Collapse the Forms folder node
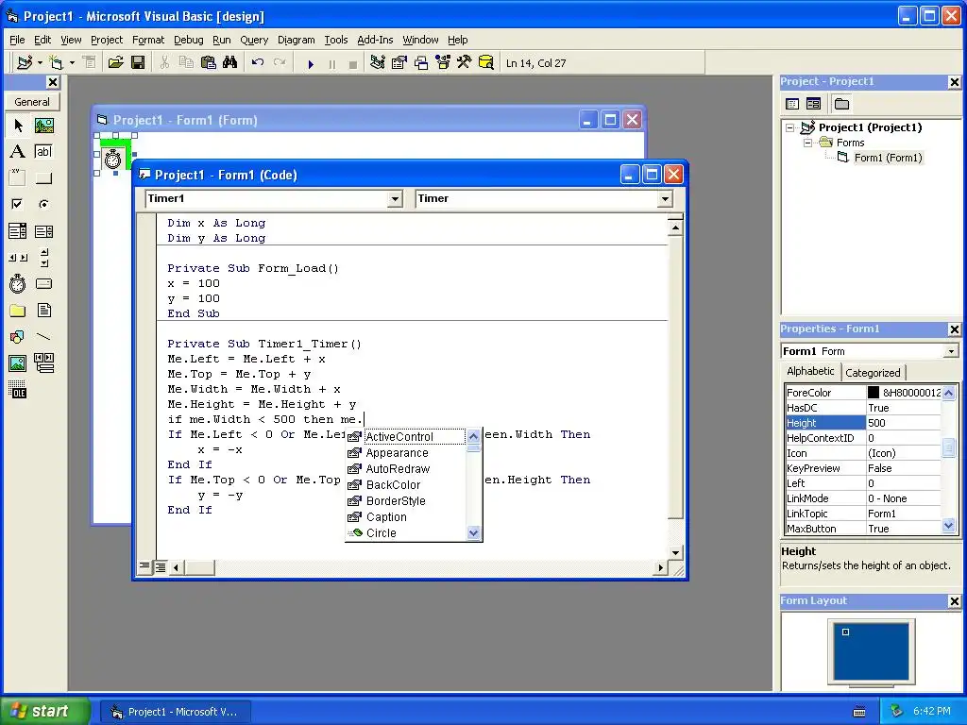The width and height of the screenshot is (967, 725). coord(807,143)
